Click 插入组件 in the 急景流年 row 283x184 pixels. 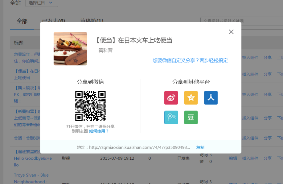click(x=250, y=57)
